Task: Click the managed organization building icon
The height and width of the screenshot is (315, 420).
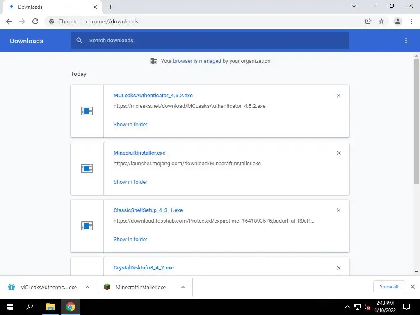Action: (x=154, y=61)
